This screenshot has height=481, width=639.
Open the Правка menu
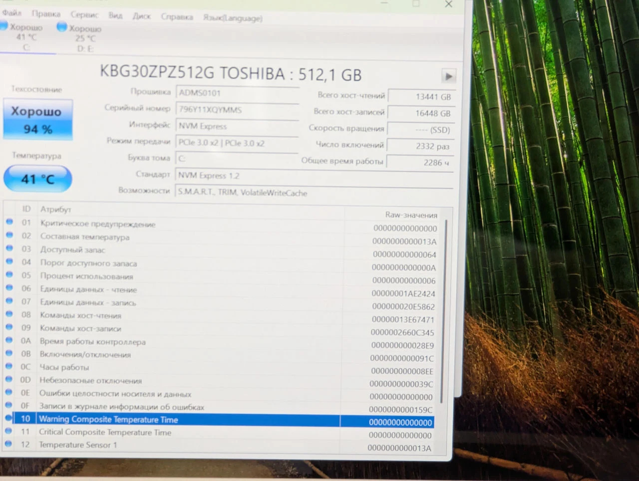tap(46, 13)
